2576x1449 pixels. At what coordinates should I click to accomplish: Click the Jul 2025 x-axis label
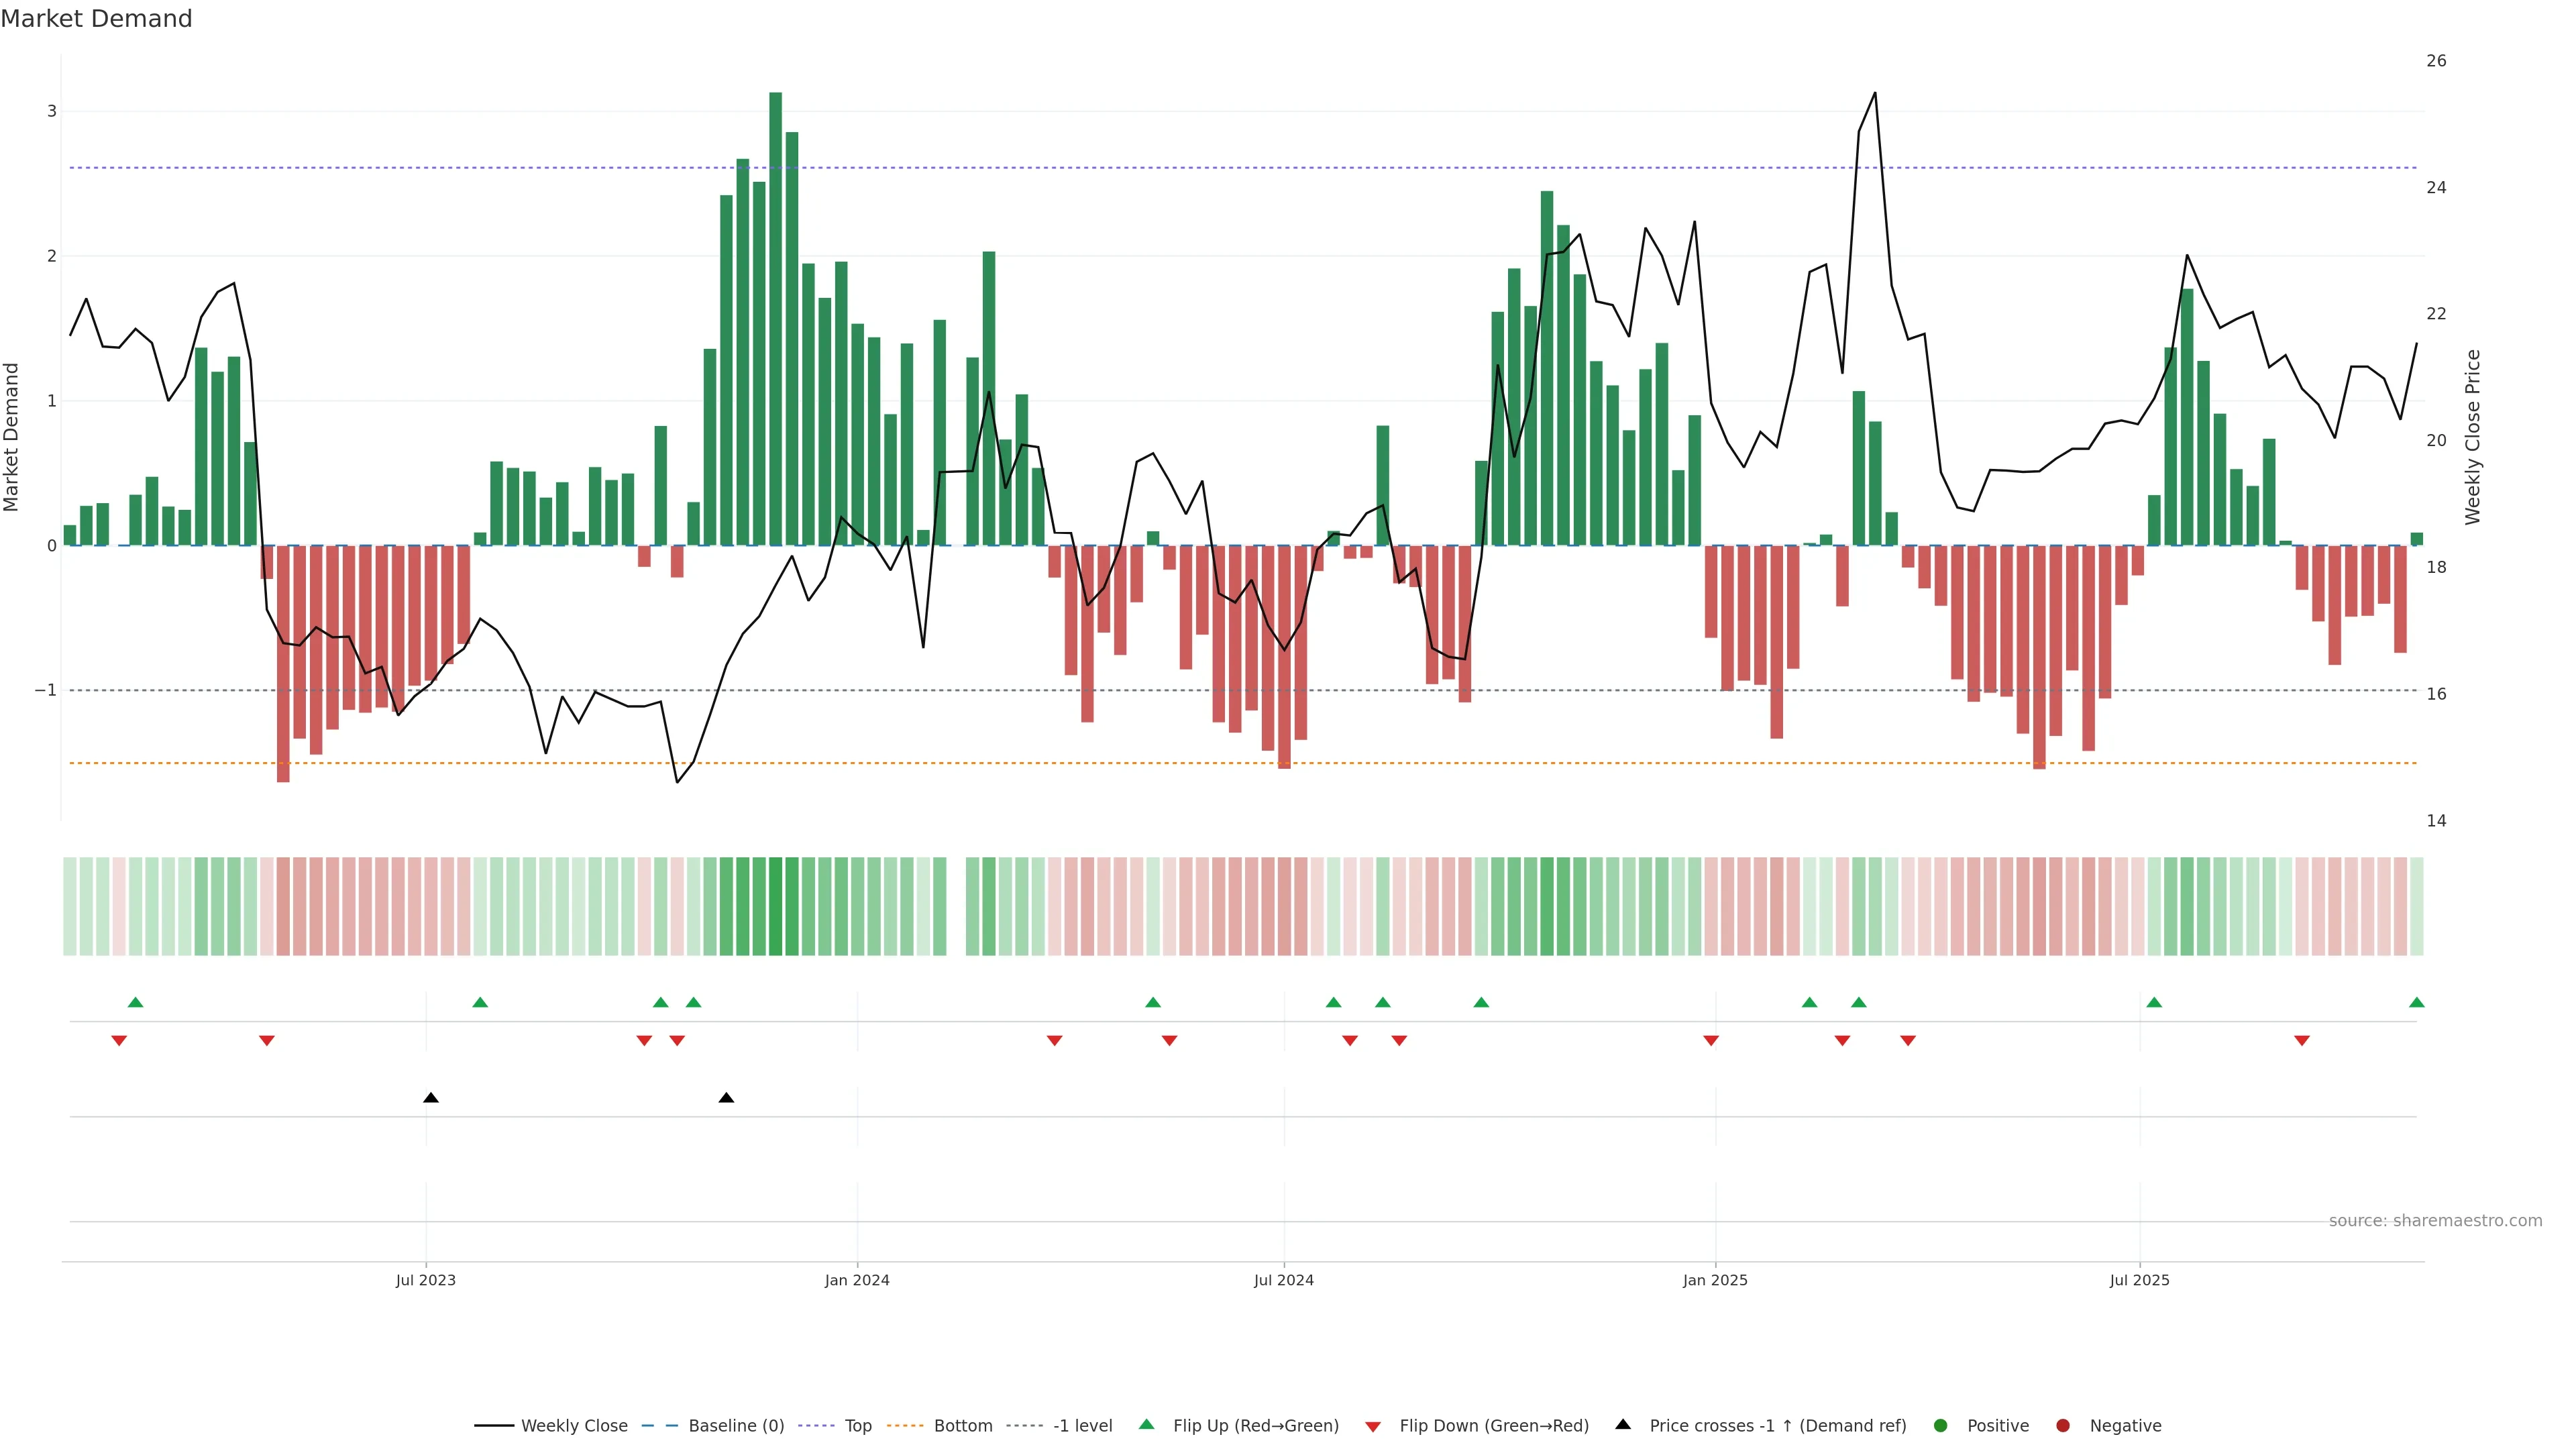coord(2139,1280)
